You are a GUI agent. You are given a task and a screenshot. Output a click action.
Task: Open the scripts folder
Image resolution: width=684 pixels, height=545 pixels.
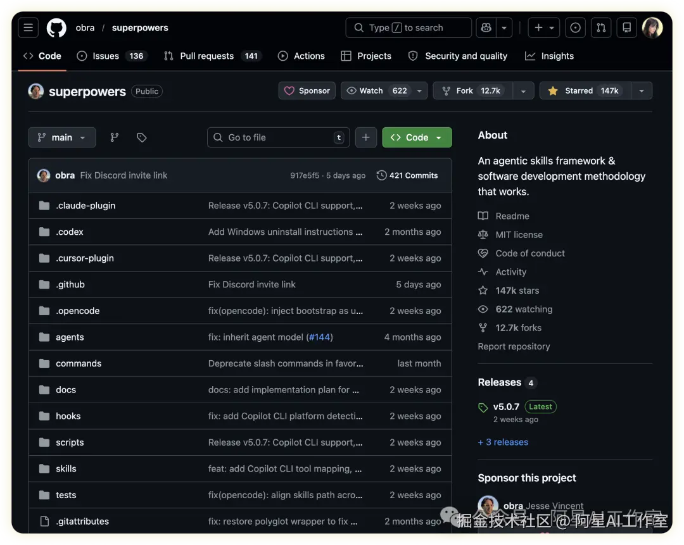pyautogui.click(x=70, y=442)
